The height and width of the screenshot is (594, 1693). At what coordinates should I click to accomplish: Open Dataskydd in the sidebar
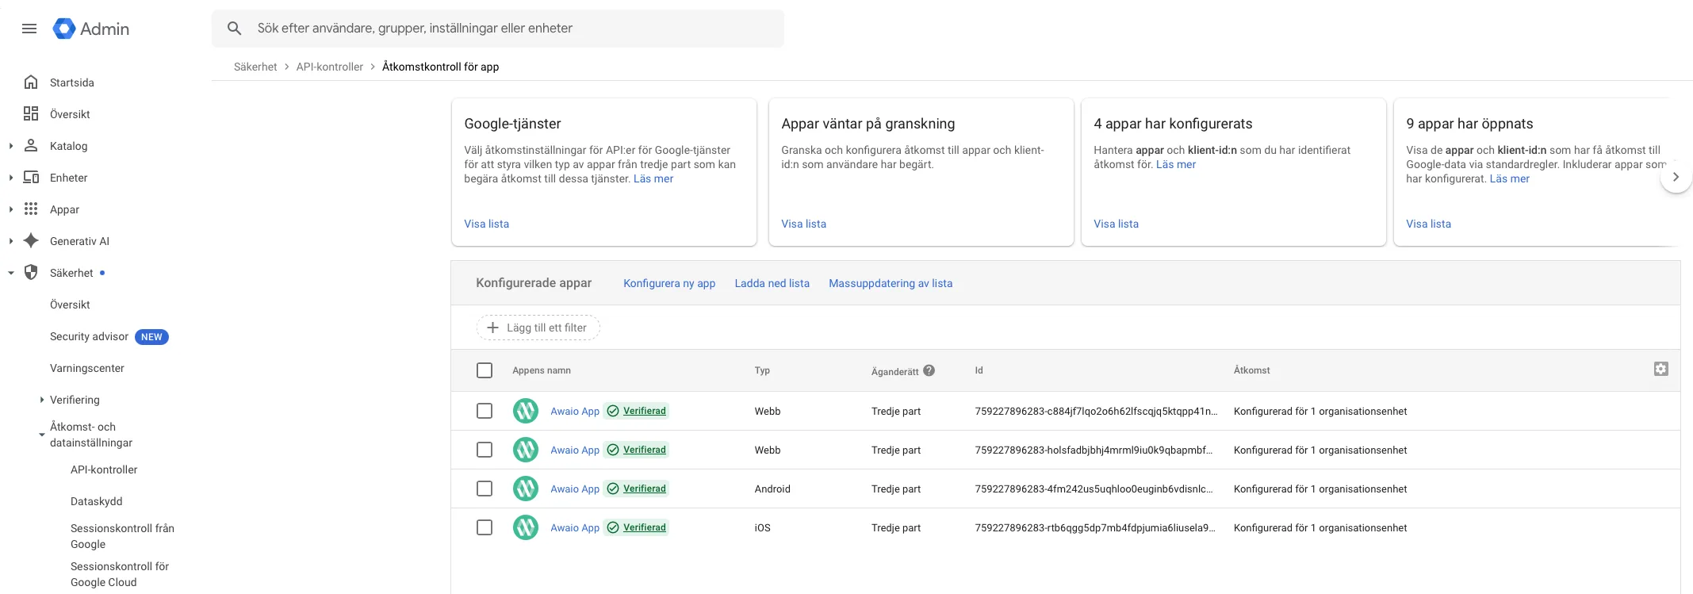coord(97,501)
